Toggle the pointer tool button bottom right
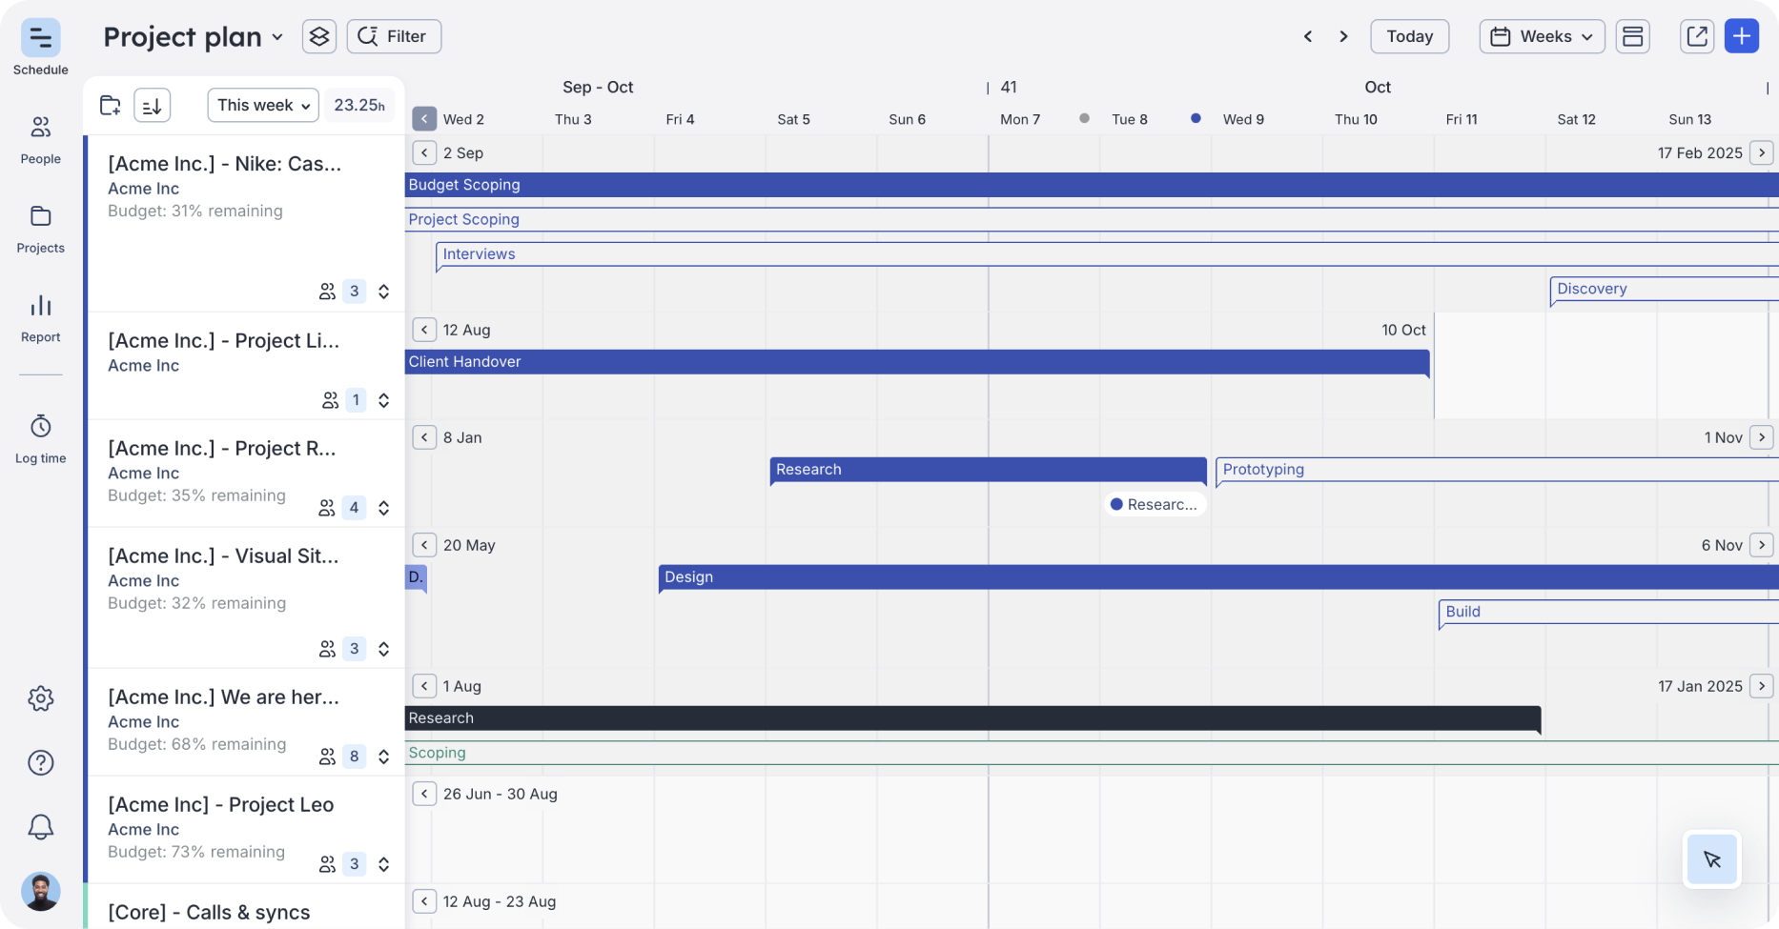The width and height of the screenshot is (1779, 929). [1711, 858]
